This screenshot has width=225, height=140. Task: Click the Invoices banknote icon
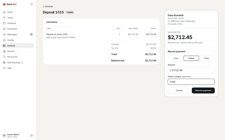(x=4, y=46)
